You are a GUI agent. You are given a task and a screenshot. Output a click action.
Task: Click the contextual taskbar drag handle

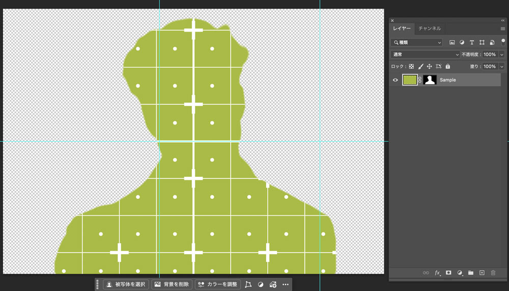tap(97, 284)
